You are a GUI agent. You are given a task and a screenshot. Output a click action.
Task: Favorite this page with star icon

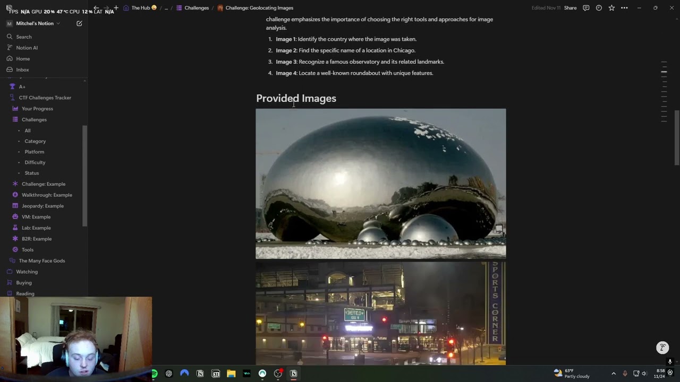coord(611,8)
